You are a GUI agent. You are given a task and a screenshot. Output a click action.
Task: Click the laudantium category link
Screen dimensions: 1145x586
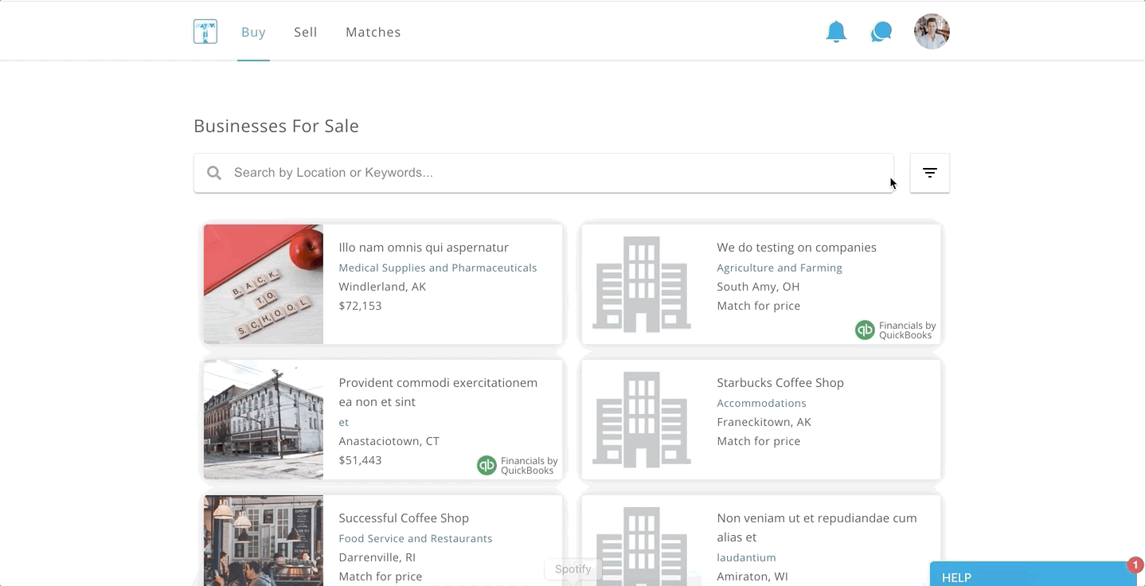(746, 558)
